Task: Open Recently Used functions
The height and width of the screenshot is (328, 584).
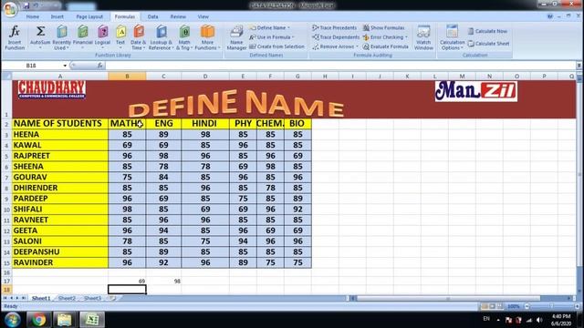Action: [x=61, y=37]
